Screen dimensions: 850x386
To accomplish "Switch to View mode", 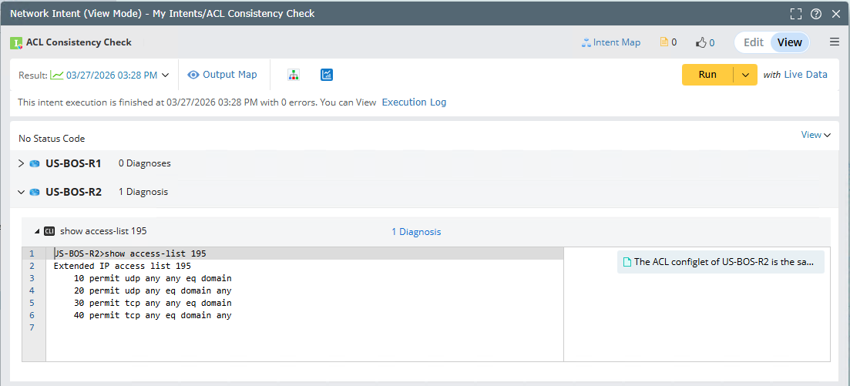I will [x=789, y=42].
